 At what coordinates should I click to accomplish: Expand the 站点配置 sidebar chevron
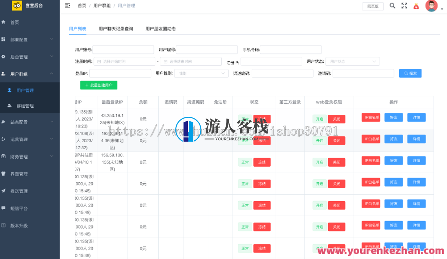pos(51,122)
